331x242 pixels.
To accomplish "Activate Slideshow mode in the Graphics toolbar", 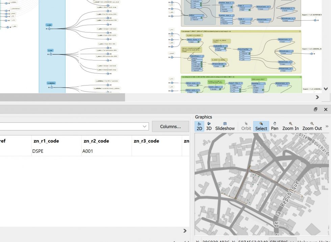I will coord(225,126).
